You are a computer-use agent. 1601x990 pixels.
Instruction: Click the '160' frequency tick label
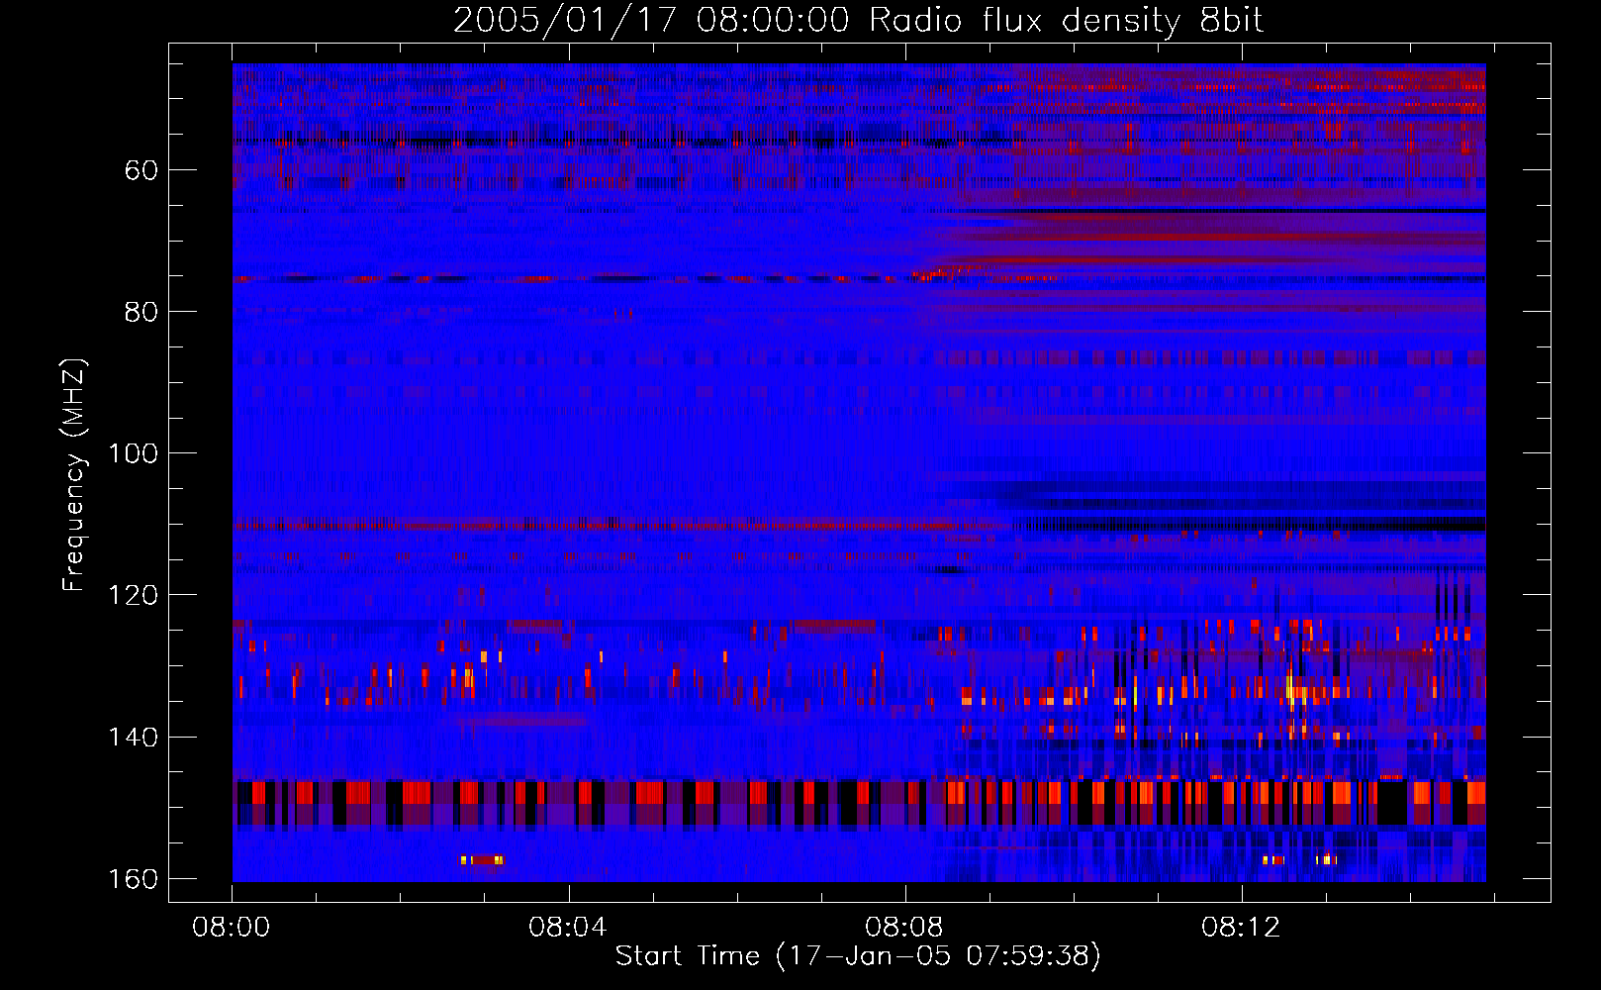(x=134, y=879)
